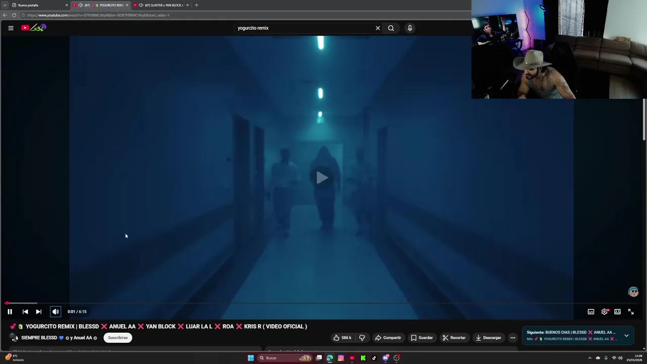This screenshot has height=364, width=647.
Task: Toggle subtitles on the player
Action: click(x=591, y=312)
